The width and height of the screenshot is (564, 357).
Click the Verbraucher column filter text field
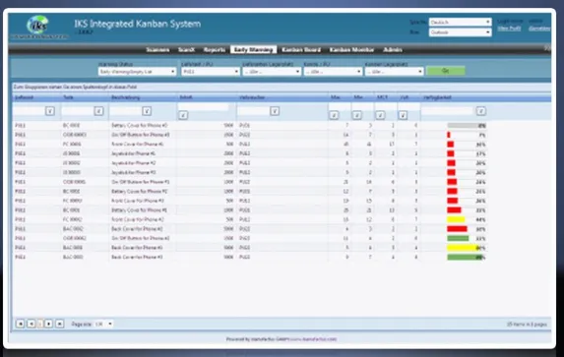tap(254, 111)
